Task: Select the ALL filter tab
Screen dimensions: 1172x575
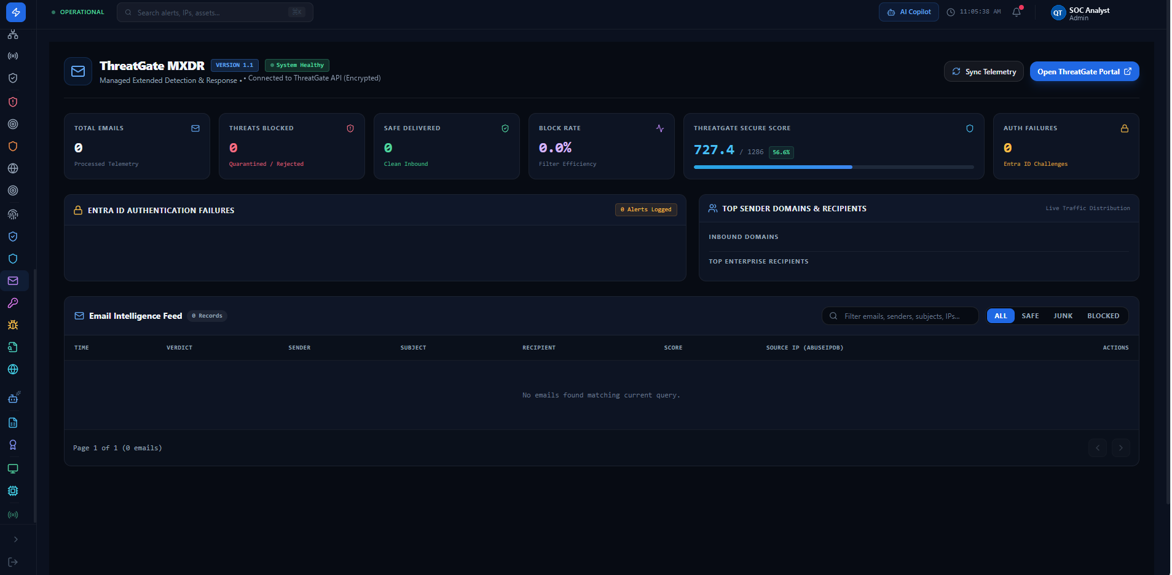Action: pyautogui.click(x=1001, y=316)
